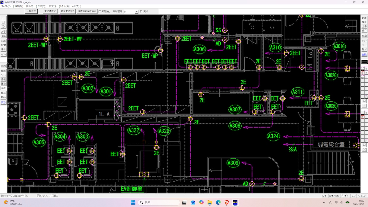Click the 一括処理 batch process button
This screenshot has height=207, width=368.
pyautogui.click(x=31, y=11)
